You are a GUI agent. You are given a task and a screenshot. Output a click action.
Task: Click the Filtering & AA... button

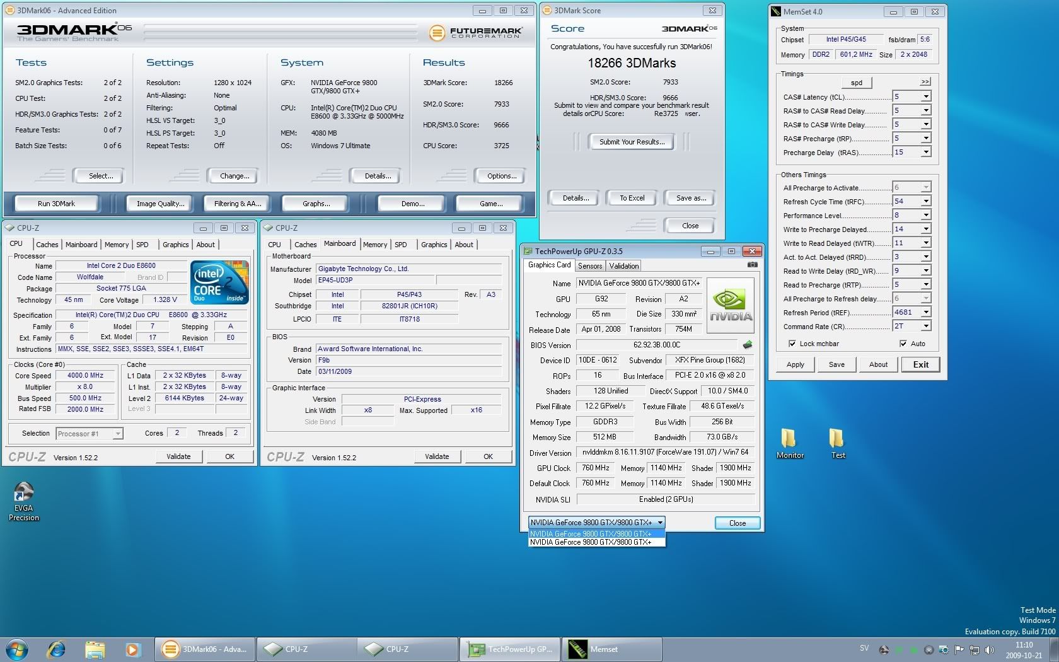point(237,204)
